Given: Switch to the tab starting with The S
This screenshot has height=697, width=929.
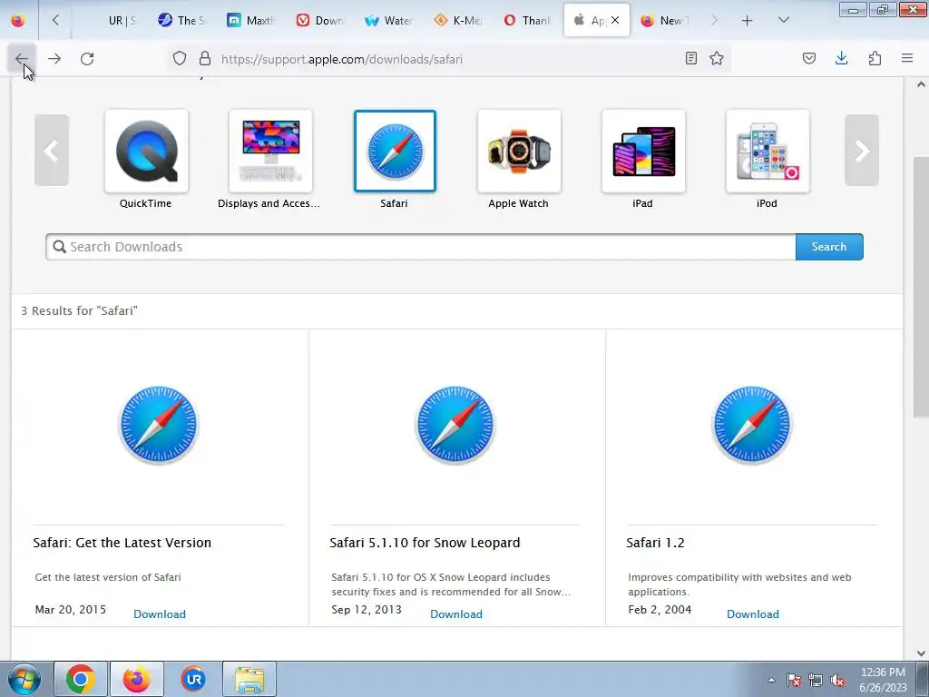Looking at the screenshot, I should (181, 21).
